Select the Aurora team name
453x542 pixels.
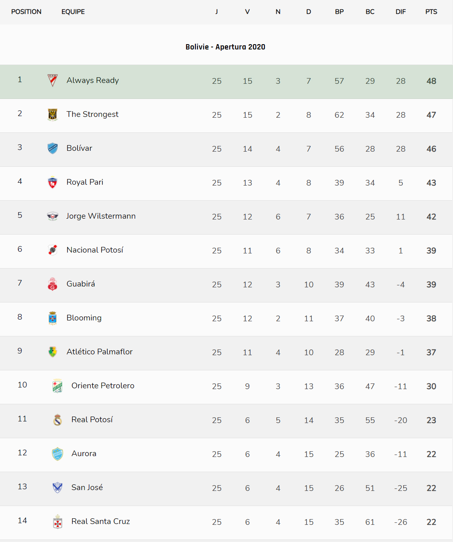tap(84, 453)
